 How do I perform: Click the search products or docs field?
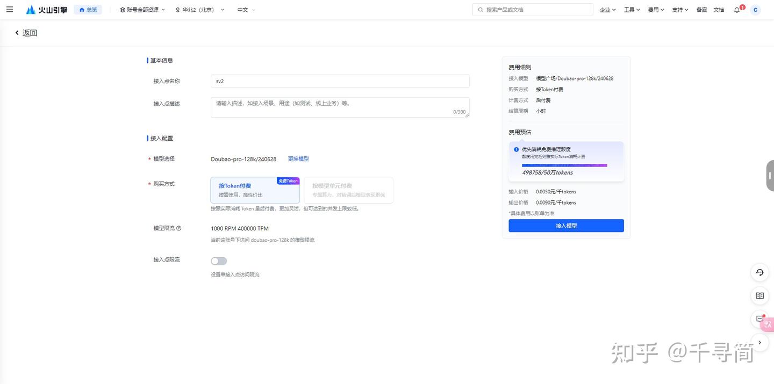(x=533, y=10)
